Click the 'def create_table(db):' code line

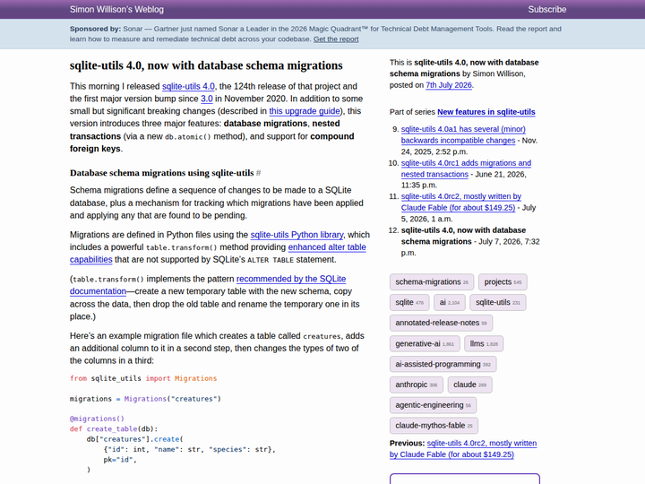[x=114, y=428]
